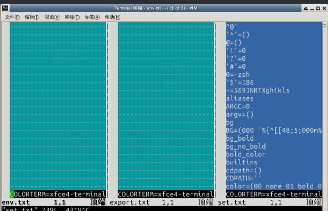The image size is (328, 211).
Task: Close the Terminal window
Action: (x=324, y=8)
